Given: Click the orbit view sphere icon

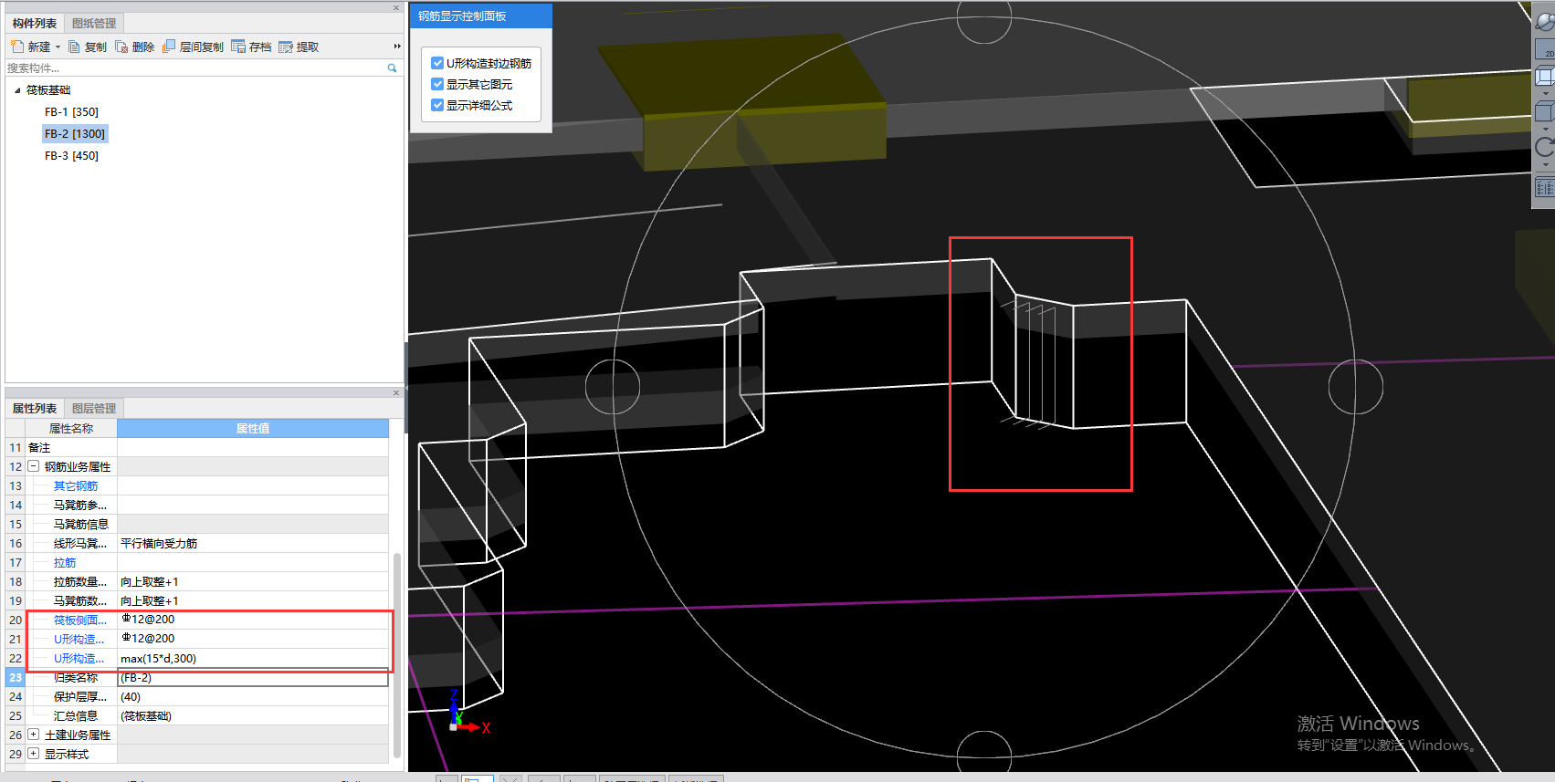Looking at the screenshot, I should pyautogui.click(x=1545, y=21).
